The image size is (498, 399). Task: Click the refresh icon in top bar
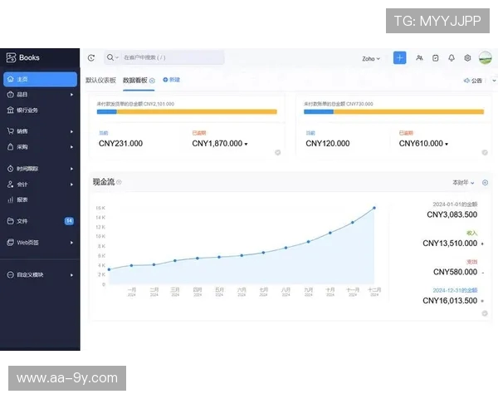pyautogui.click(x=91, y=57)
